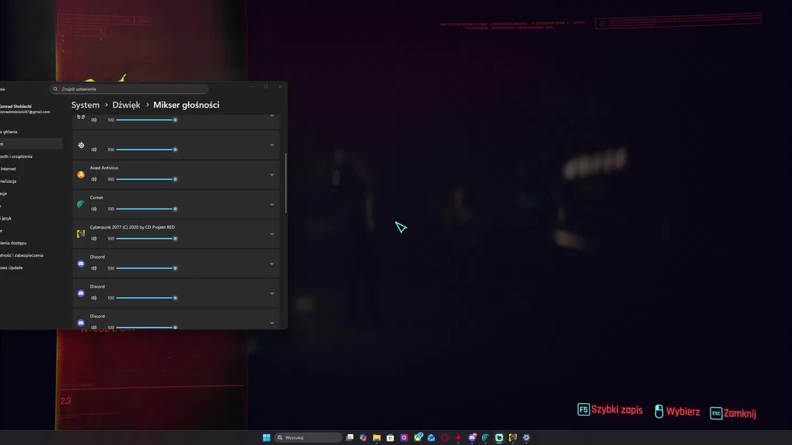Viewport: 792px width, 445px height.
Task: Toggle mute for the Comet app
Action: (x=94, y=209)
